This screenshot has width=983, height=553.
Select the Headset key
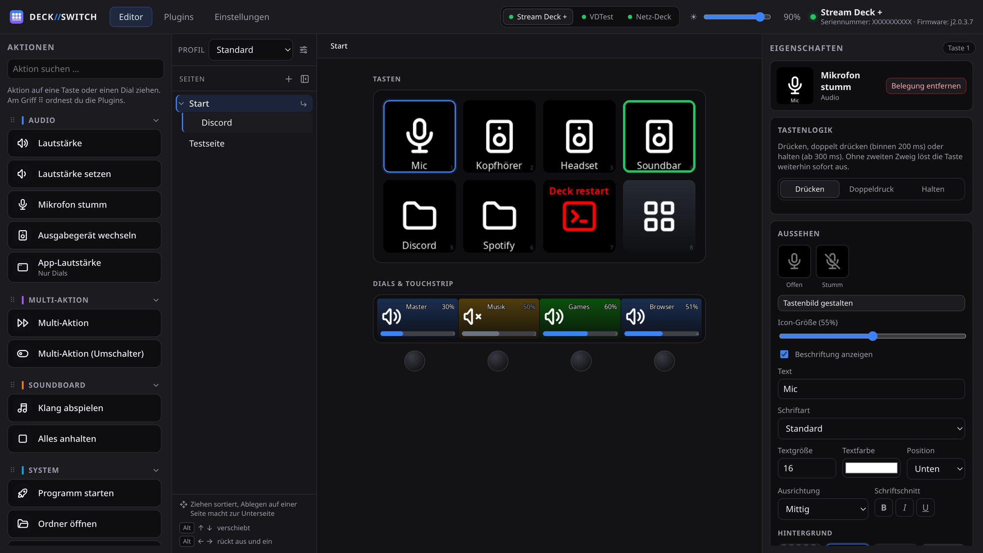tap(579, 136)
